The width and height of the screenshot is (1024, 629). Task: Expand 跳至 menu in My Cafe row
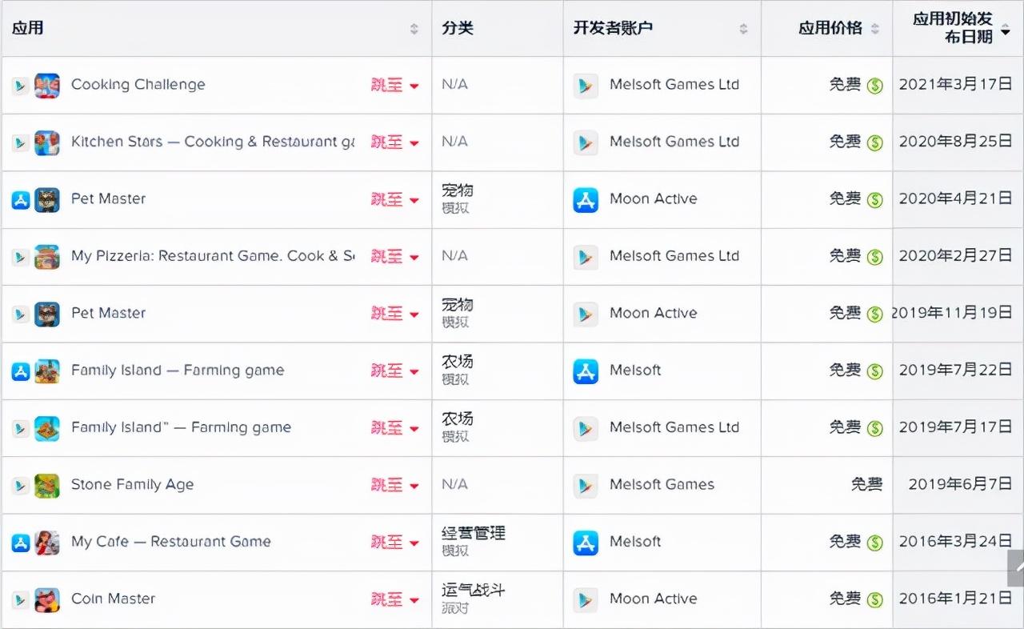(395, 543)
